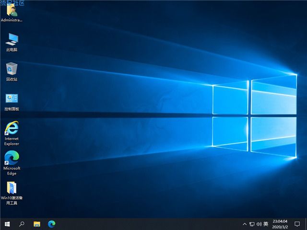This screenshot has height=230, width=307.
Task: Click the Internet Explorer label text
Action: click(x=12, y=141)
